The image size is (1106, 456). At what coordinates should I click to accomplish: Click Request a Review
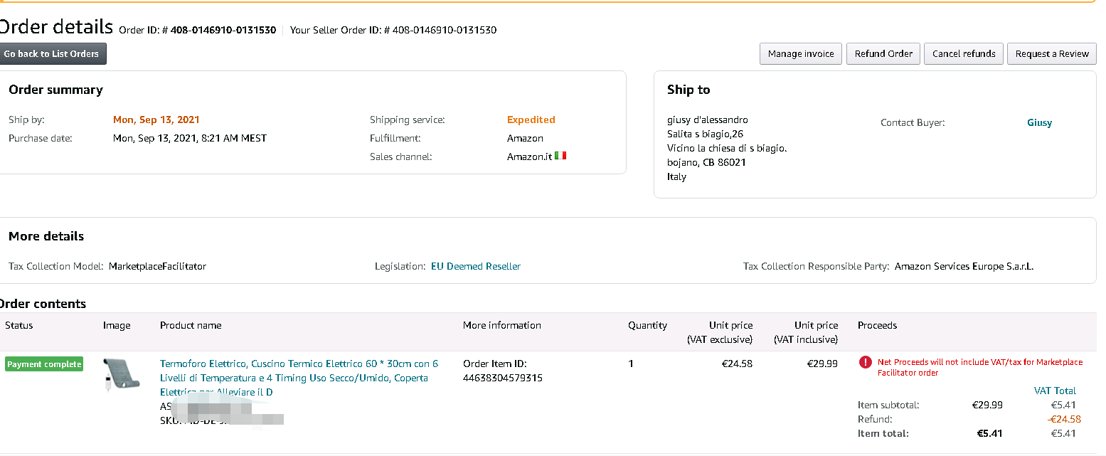coord(1052,54)
